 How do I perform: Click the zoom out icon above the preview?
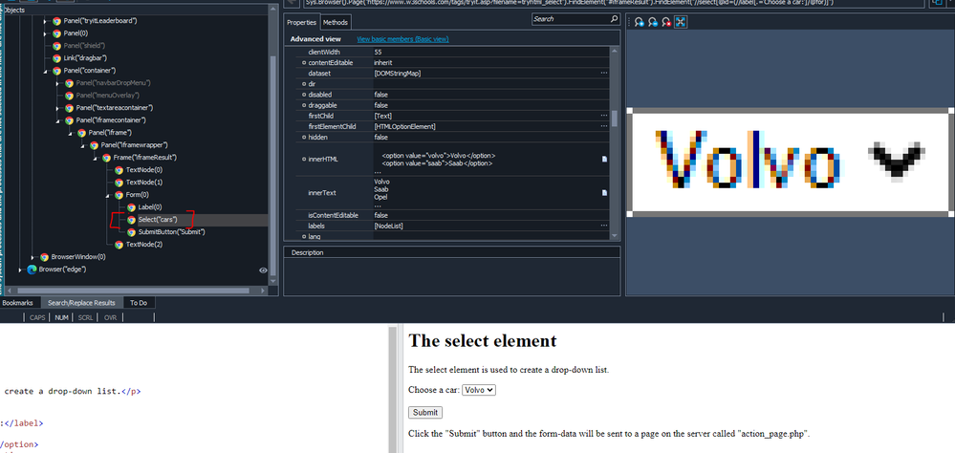(x=653, y=22)
